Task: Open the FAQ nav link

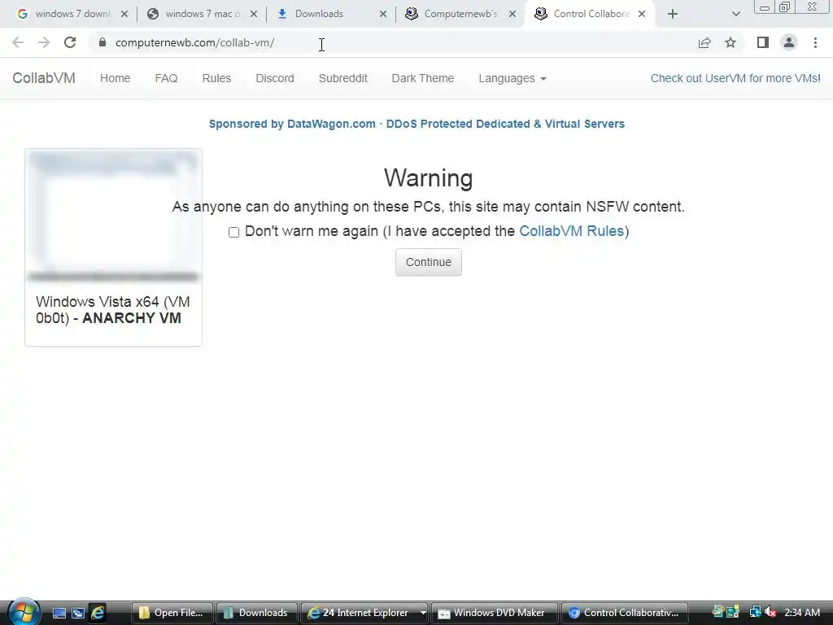Action: 166,78
